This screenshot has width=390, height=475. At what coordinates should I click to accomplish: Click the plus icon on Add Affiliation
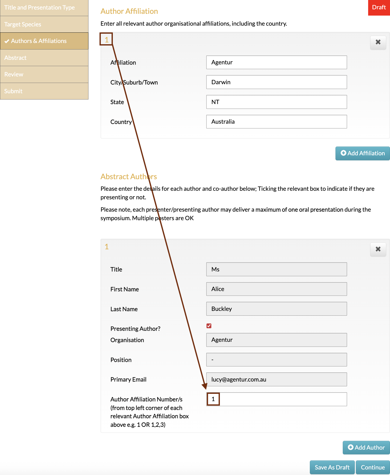343,153
